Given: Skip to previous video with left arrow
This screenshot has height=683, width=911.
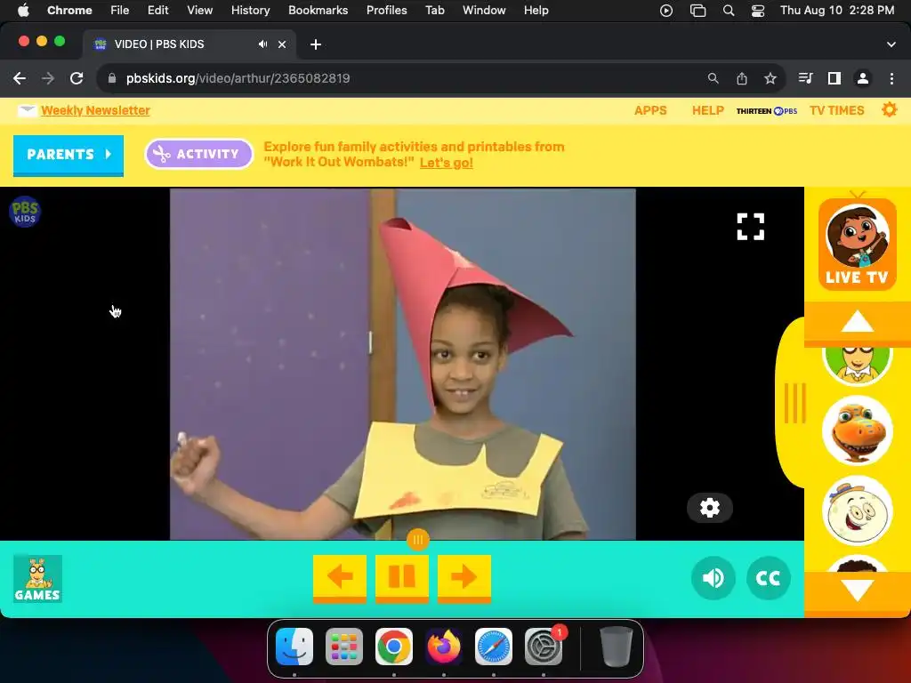Looking at the screenshot, I should (x=340, y=577).
